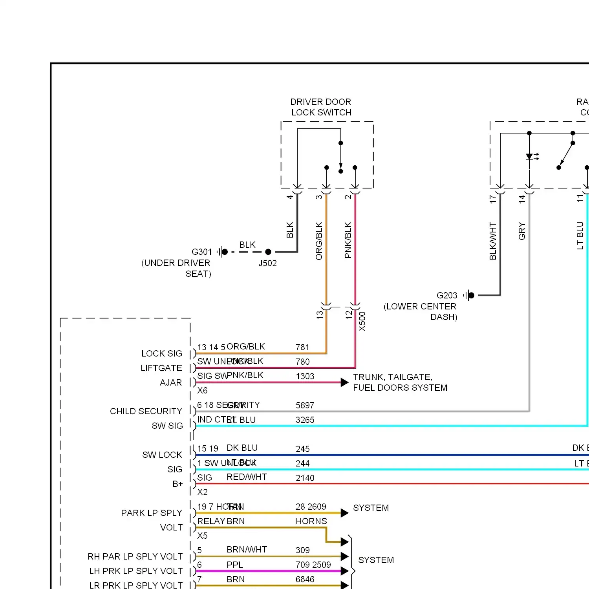Click the G203 ground label
Image resolution: width=589 pixels, height=589 pixels.
[x=447, y=295]
